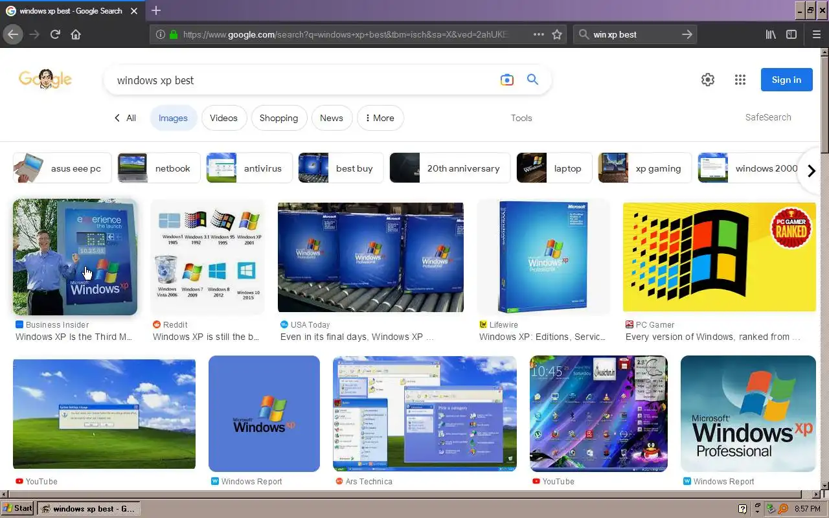Open 'Even in its final days, Windows XP' link

(x=357, y=337)
